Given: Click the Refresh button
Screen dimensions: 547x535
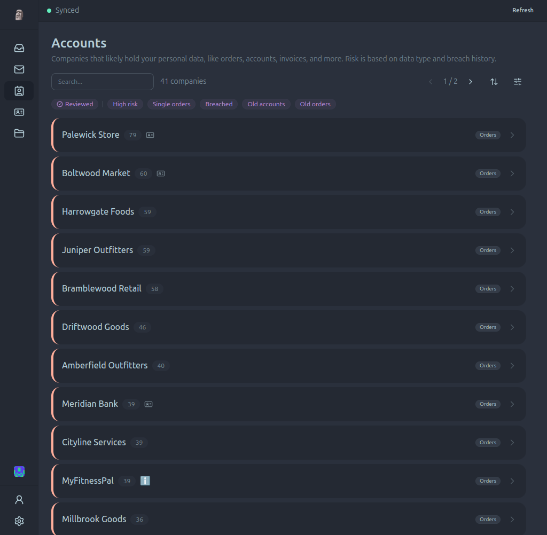Looking at the screenshot, I should [522, 10].
